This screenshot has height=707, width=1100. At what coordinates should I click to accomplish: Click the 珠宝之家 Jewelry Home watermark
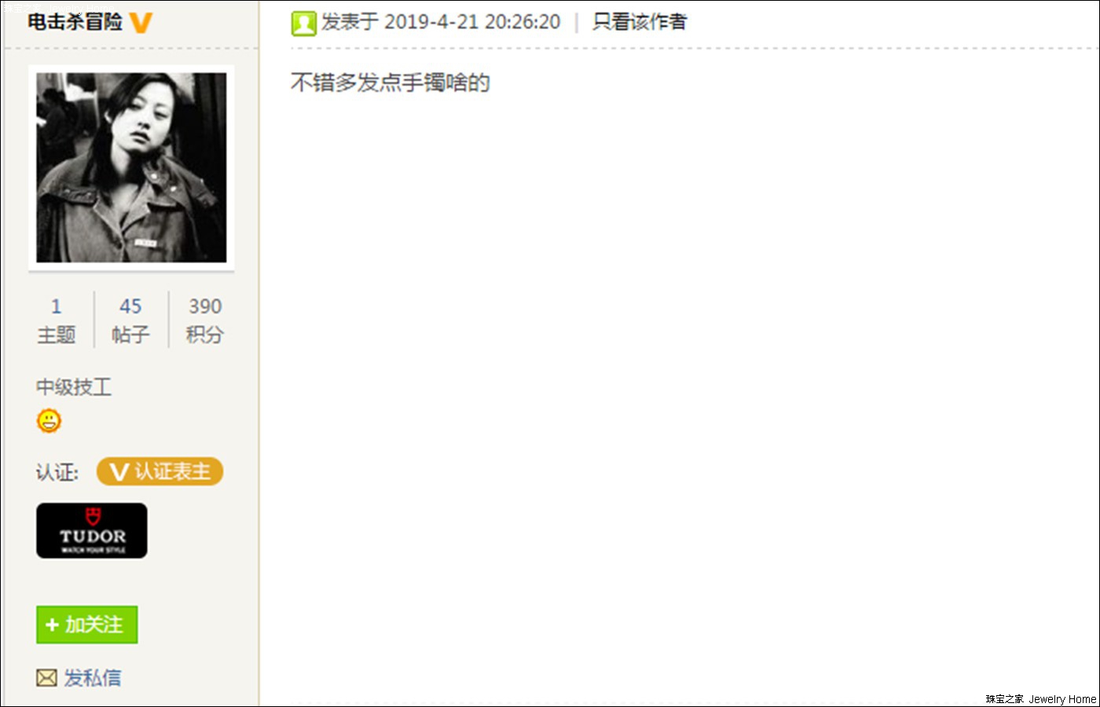click(x=1041, y=699)
